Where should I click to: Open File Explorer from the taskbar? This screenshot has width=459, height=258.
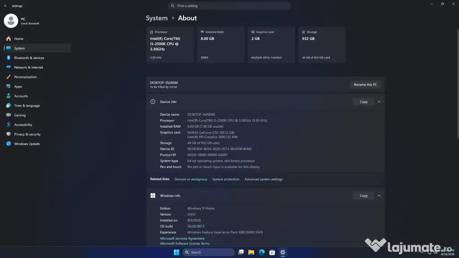[251, 252]
